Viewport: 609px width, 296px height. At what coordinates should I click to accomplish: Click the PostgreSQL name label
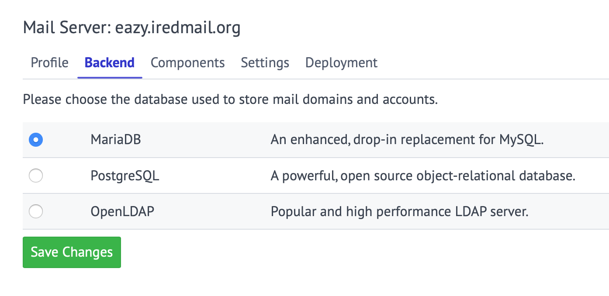pyautogui.click(x=125, y=176)
